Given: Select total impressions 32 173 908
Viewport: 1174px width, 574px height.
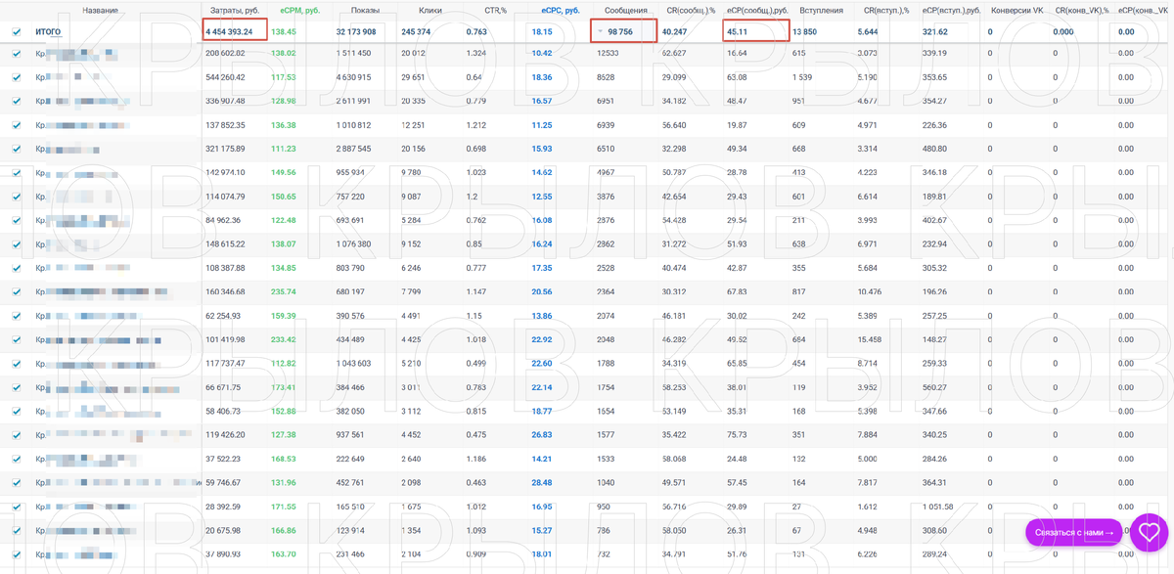Looking at the screenshot, I should 361,31.
